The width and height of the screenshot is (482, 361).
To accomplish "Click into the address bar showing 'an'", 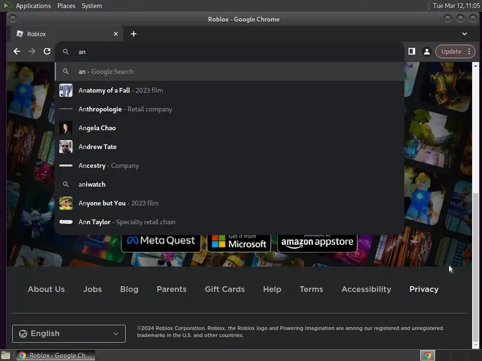I will coord(229,52).
